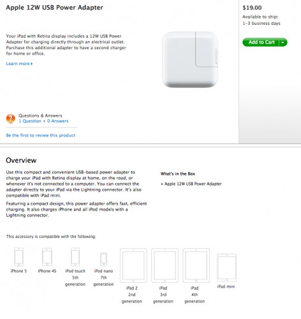Image resolution: width=301 pixels, height=319 pixels.
Task: Click the Overview section heading
Action: point(21,160)
